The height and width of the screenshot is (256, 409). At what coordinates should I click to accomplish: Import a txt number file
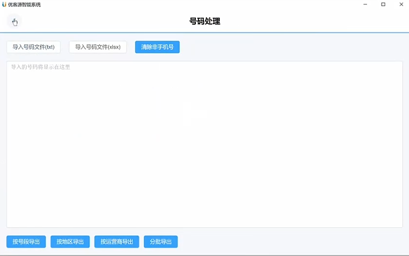[33, 47]
